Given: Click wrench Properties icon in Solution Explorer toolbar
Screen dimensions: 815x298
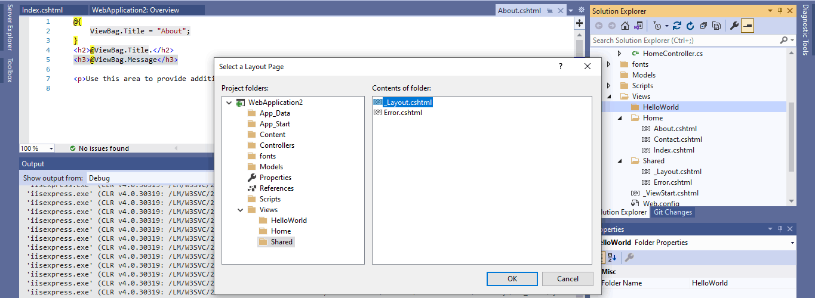Looking at the screenshot, I should point(734,26).
